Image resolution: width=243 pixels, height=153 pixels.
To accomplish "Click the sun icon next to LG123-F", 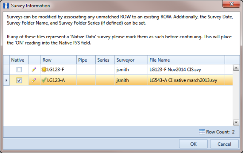I will (44, 69).
